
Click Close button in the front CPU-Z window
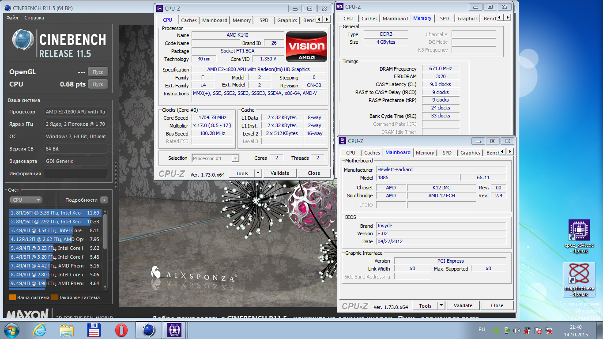tap(314, 173)
